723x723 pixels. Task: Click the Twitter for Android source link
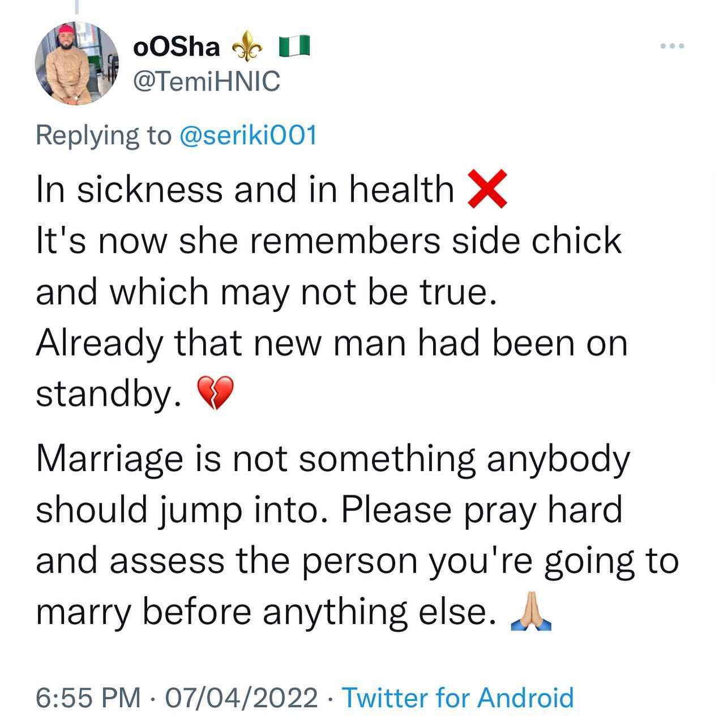[x=459, y=698]
